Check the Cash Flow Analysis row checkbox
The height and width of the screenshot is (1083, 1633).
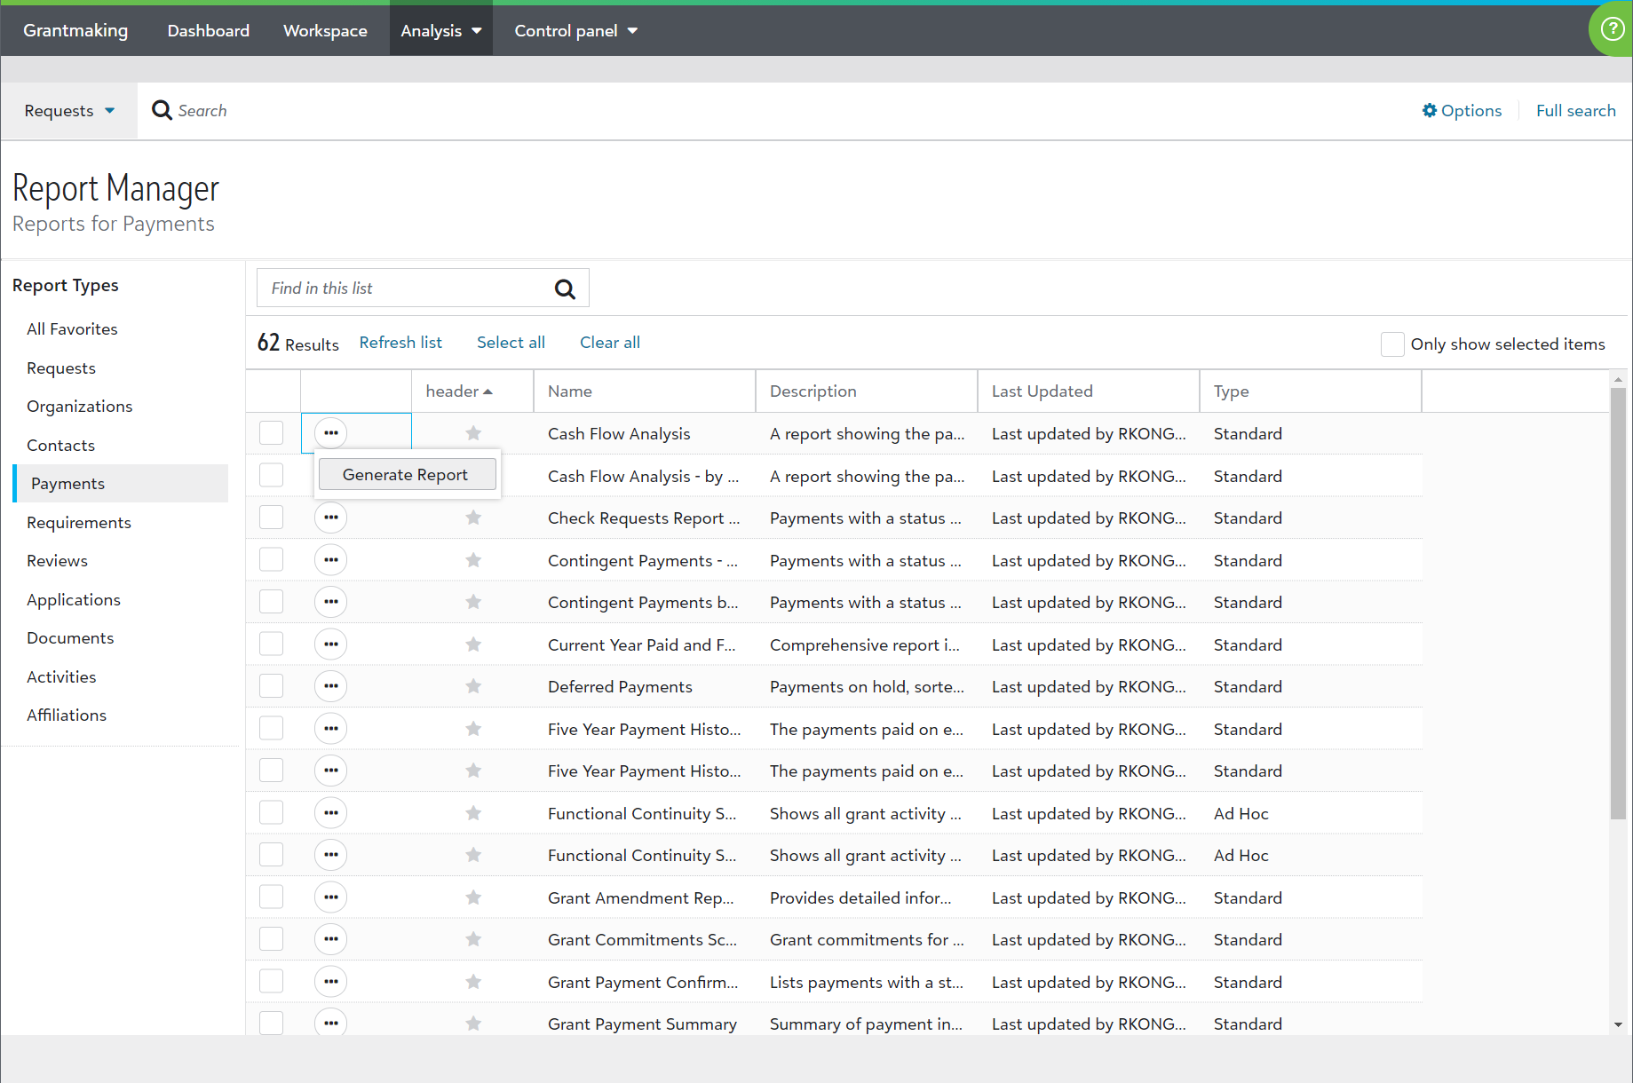tap(271, 433)
